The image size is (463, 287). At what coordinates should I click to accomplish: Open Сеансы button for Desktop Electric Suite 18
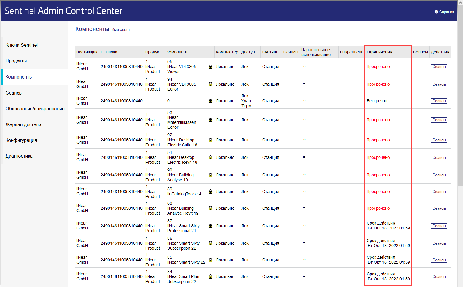(439, 140)
